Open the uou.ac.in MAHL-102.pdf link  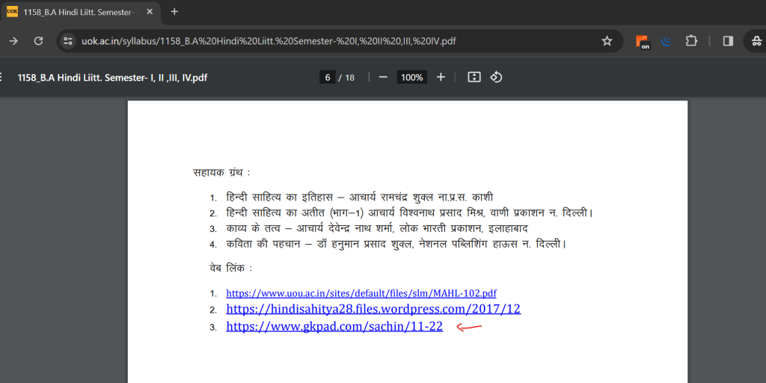361,293
